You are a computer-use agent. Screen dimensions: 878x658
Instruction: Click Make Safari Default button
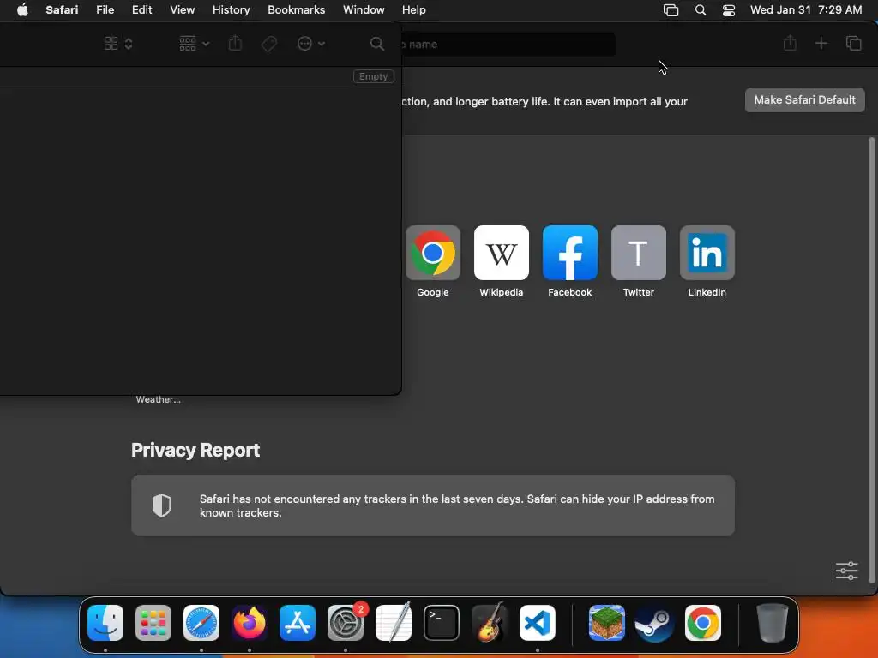click(x=804, y=100)
